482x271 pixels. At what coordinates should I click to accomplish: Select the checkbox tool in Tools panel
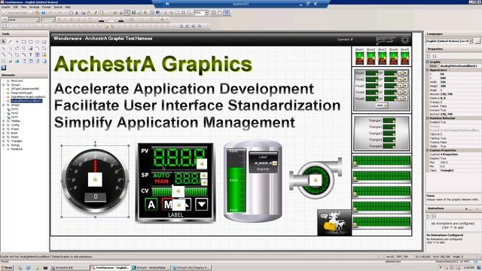(10, 62)
